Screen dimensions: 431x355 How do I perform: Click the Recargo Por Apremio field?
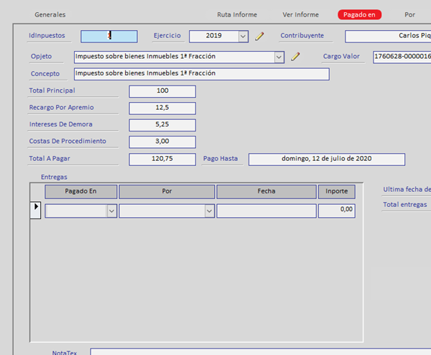[x=162, y=109]
